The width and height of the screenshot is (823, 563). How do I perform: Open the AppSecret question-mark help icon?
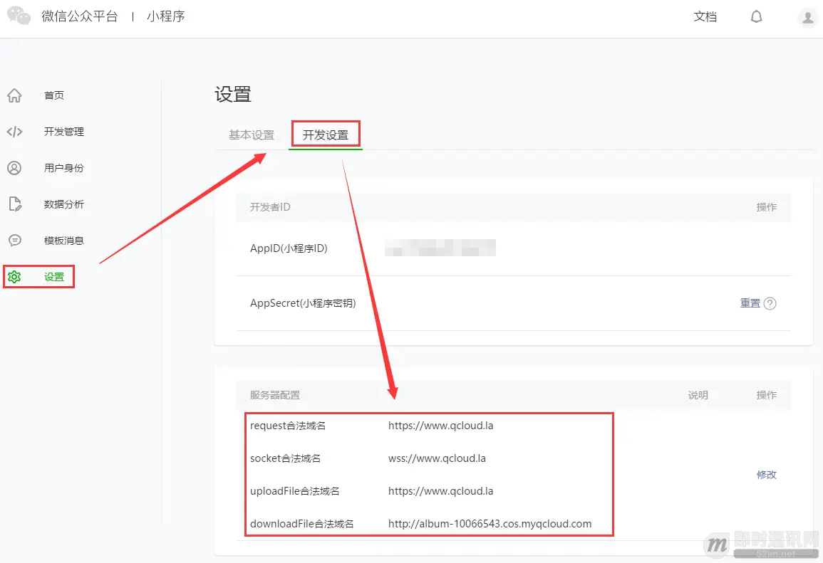click(772, 303)
